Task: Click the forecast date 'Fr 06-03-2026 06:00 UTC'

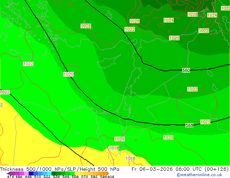Action: 167,169
